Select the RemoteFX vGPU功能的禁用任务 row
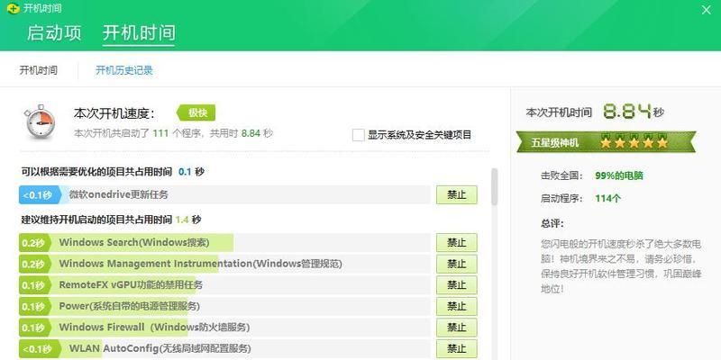The height and width of the screenshot is (360, 721). point(224,285)
